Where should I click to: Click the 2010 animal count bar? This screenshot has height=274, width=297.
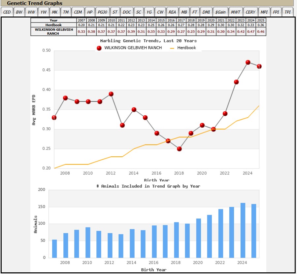tap(88, 243)
